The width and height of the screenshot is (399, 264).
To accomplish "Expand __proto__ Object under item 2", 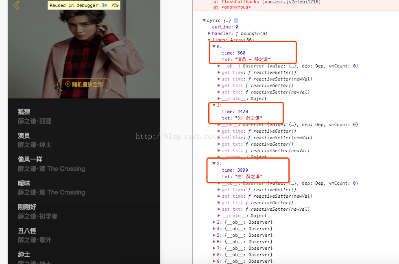I will click(219, 215).
